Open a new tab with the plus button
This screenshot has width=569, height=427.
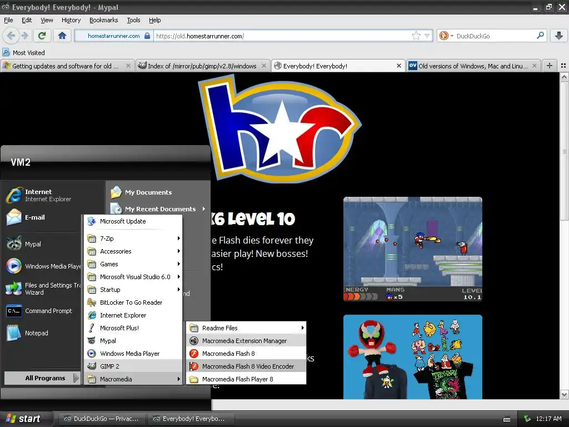(x=550, y=66)
